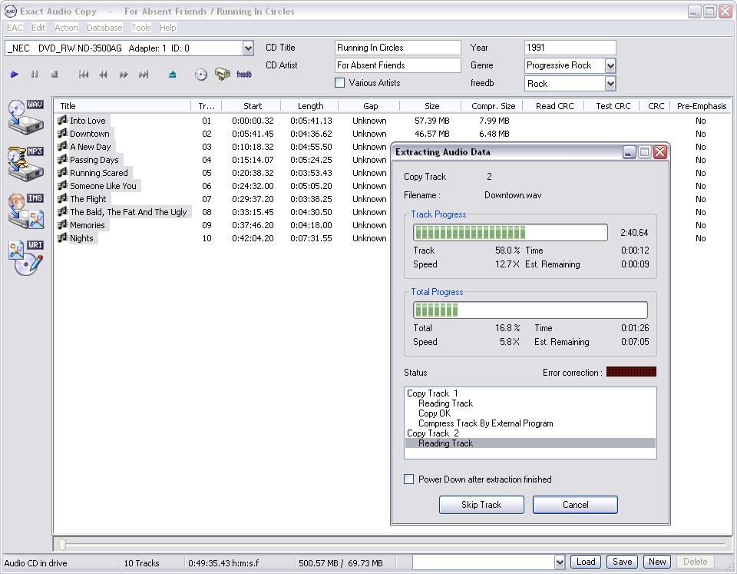
Task: Click the Save profile button
Action: pyautogui.click(x=623, y=562)
